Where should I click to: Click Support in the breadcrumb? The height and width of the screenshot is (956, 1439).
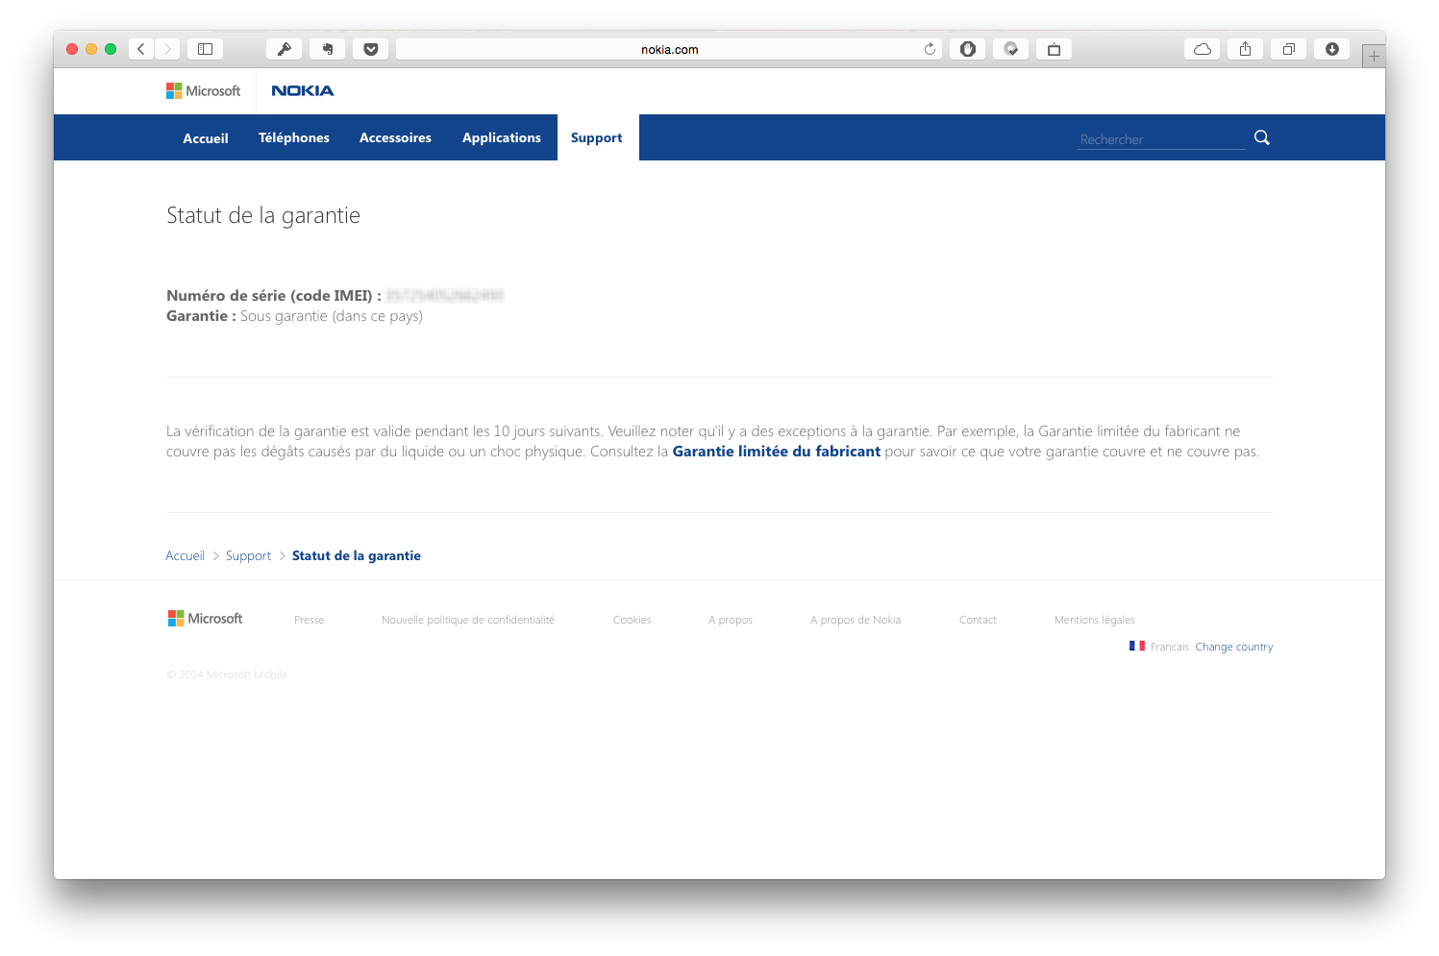point(248,555)
